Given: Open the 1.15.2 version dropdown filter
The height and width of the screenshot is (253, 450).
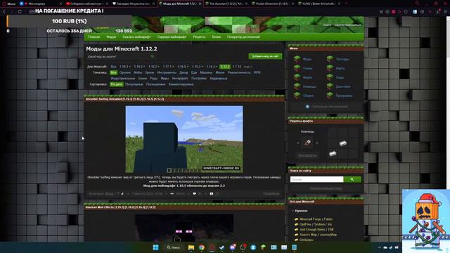Looking at the screenshot, I should 197,67.
